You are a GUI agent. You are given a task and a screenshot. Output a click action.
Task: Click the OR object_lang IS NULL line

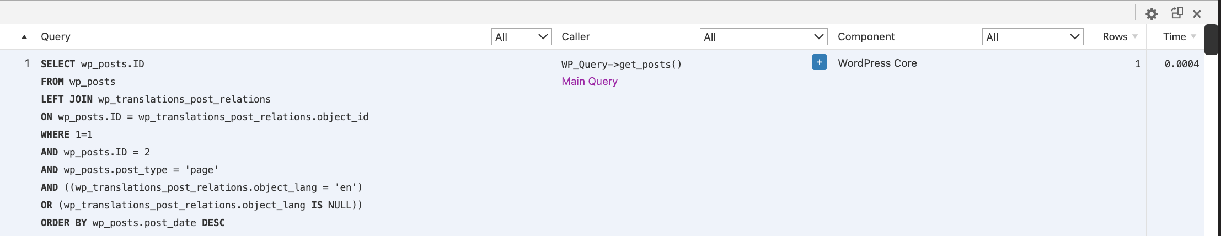click(x=201, y=205)
